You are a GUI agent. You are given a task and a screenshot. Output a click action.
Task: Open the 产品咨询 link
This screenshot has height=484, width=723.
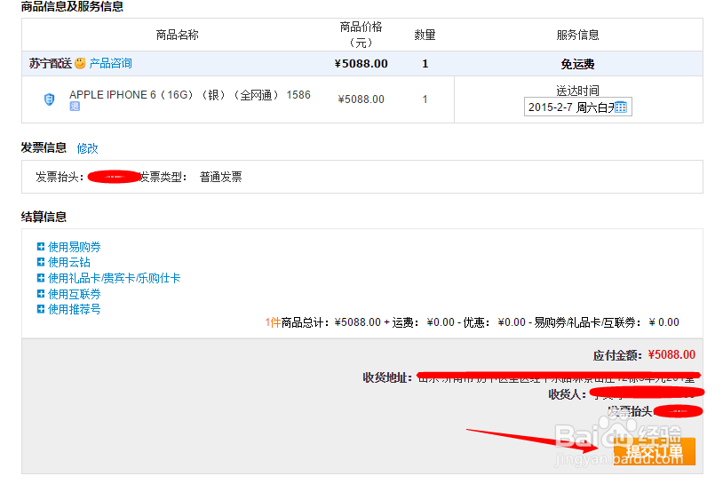click(x=111, y=63)
